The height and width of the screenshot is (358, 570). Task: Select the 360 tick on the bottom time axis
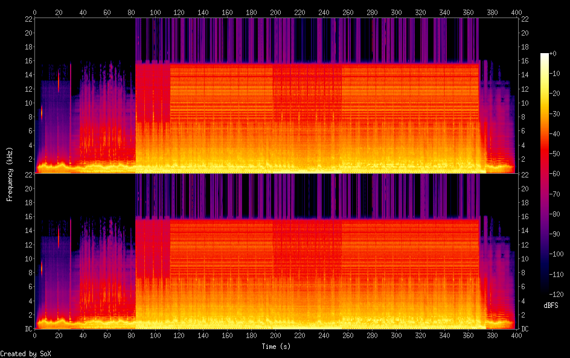(x=469, y=335)
